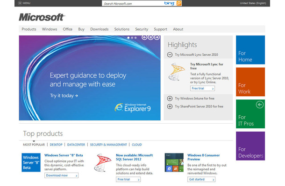Open the For Home blue tile
This screenshot has height=186, width=285.
[x=250, y=50]
